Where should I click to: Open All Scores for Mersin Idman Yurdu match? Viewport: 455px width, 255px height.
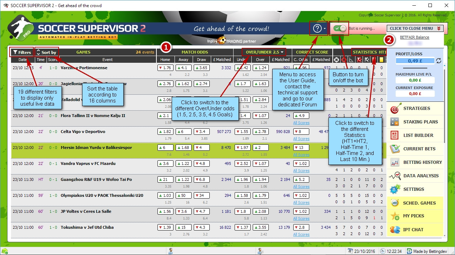pyautogui.click(x=301, y=155)
